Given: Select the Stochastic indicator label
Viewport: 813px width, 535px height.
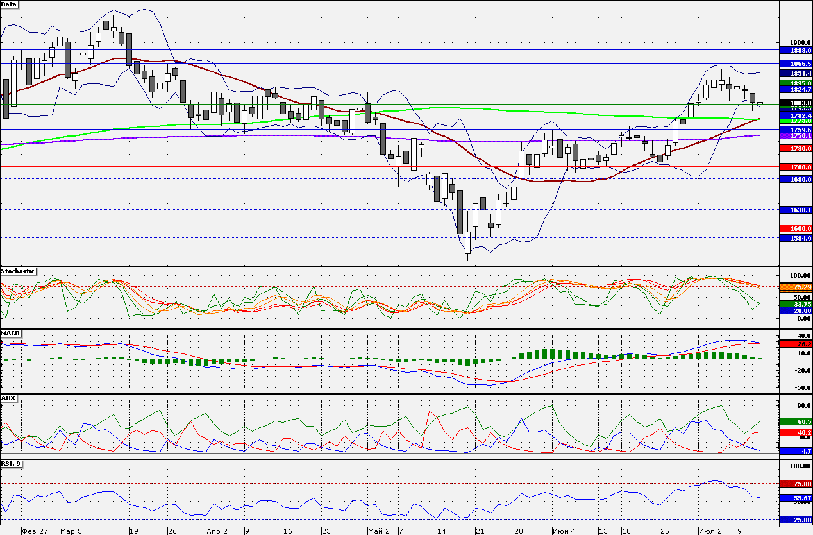Looking at the screenshot, I should (19, 271).
